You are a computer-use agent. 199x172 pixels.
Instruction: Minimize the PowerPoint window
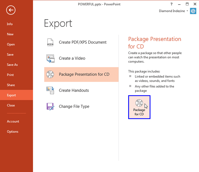pos(179,4)
